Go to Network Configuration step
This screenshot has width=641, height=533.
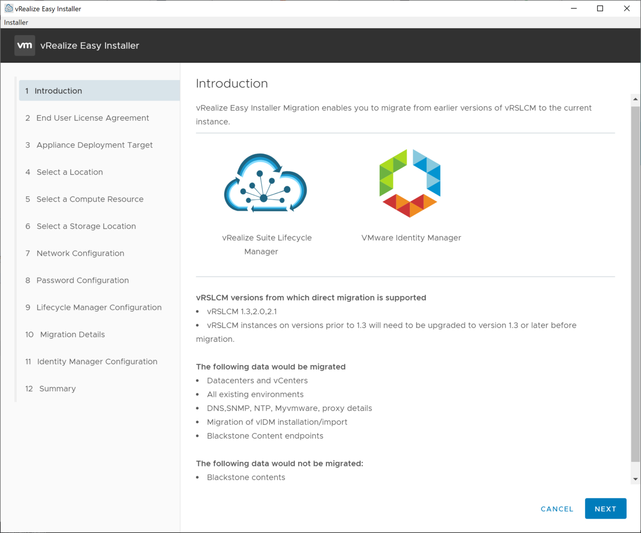pyautogui.click(x=80, y=254)
